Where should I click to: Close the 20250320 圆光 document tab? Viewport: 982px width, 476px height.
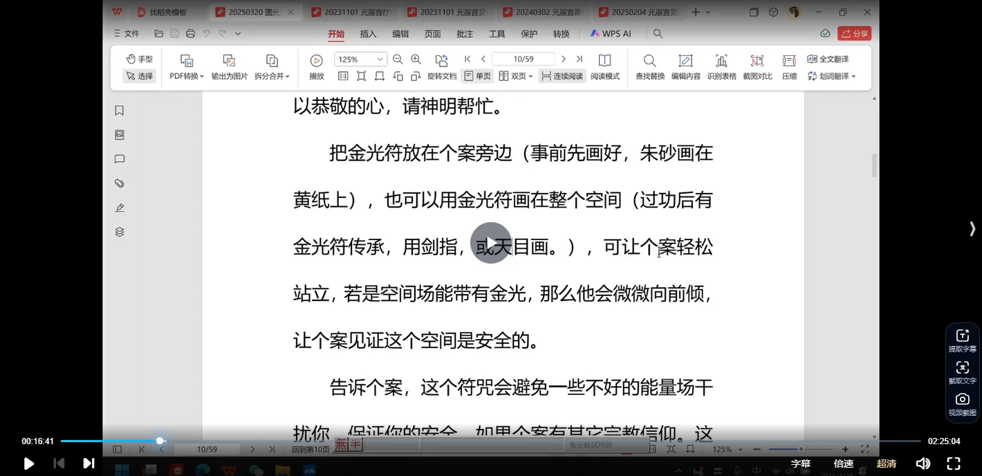pos(290,12)
